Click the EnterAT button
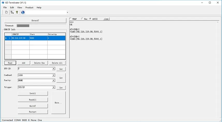 [x=35, y=20]
